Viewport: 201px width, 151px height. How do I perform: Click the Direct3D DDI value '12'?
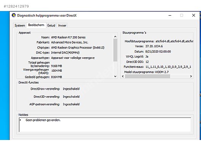click(147, 62)
